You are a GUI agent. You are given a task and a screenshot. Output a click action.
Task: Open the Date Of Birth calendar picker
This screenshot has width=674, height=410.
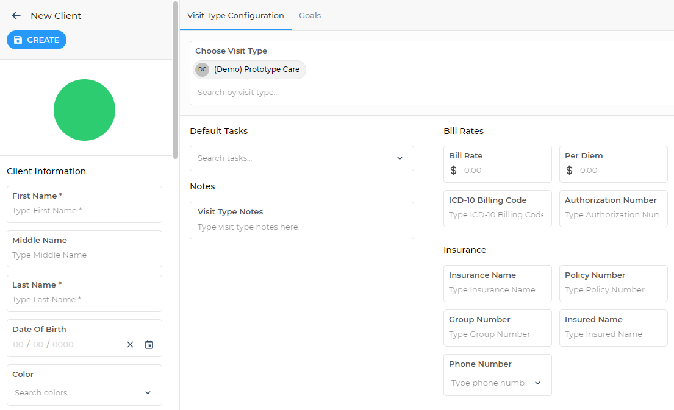click(x=149, y=345)
